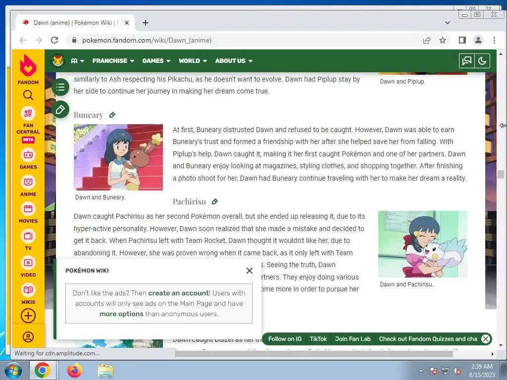View site security lock icon
Screen dimensions: 507x380
click(74, 40)
